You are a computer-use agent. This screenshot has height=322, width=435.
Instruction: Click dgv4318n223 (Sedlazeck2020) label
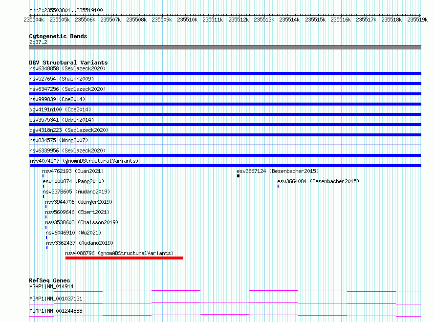[69, 130]
